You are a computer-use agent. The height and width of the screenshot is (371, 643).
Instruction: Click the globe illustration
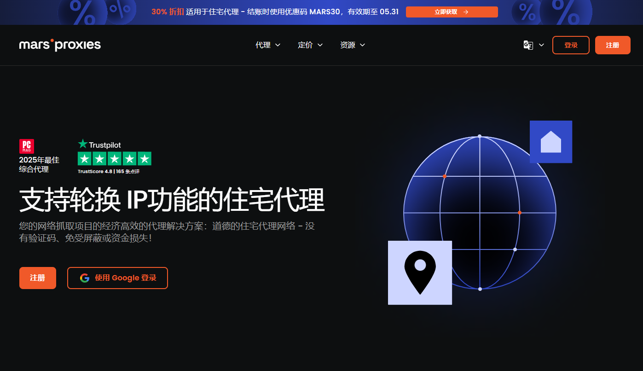[480, 213]
